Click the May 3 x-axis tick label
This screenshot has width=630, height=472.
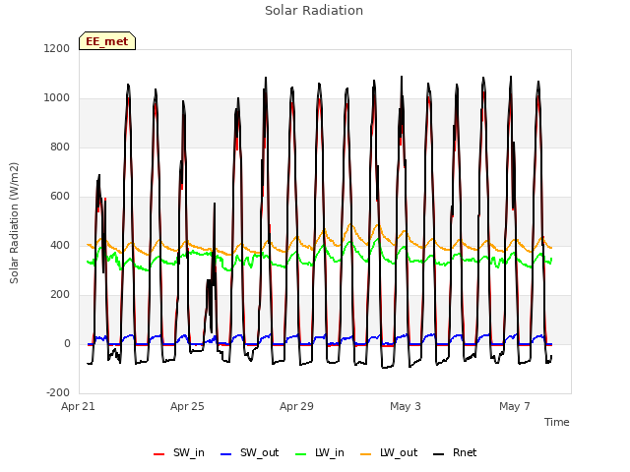(x=406, y=406)
